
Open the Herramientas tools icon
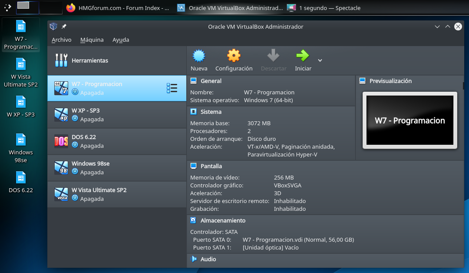pyautogui.click(x=61, y=60)
